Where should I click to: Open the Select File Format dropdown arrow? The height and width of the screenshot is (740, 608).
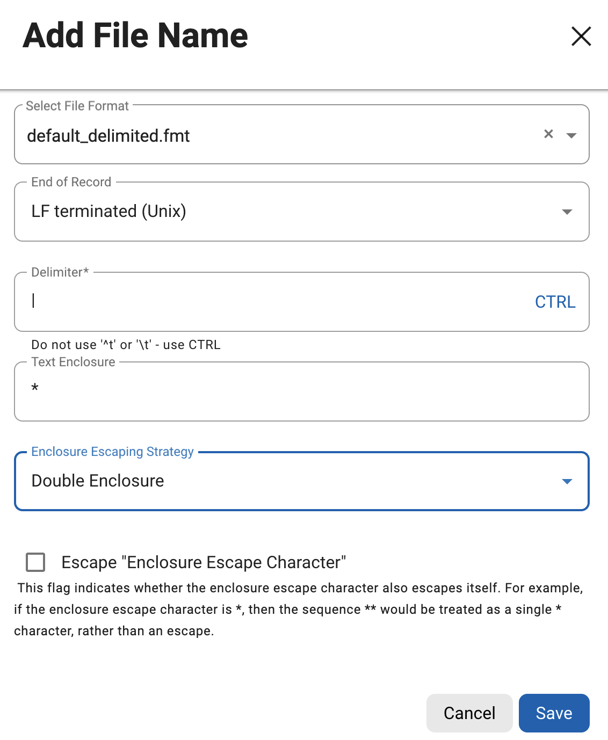[x=571, y=135]
